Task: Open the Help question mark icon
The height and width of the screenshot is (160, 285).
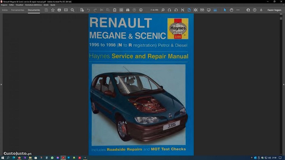Action: tap(255, 10)
